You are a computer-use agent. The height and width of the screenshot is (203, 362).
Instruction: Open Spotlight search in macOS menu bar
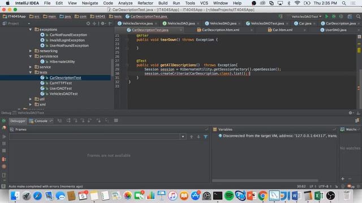(x=344, y=3)
